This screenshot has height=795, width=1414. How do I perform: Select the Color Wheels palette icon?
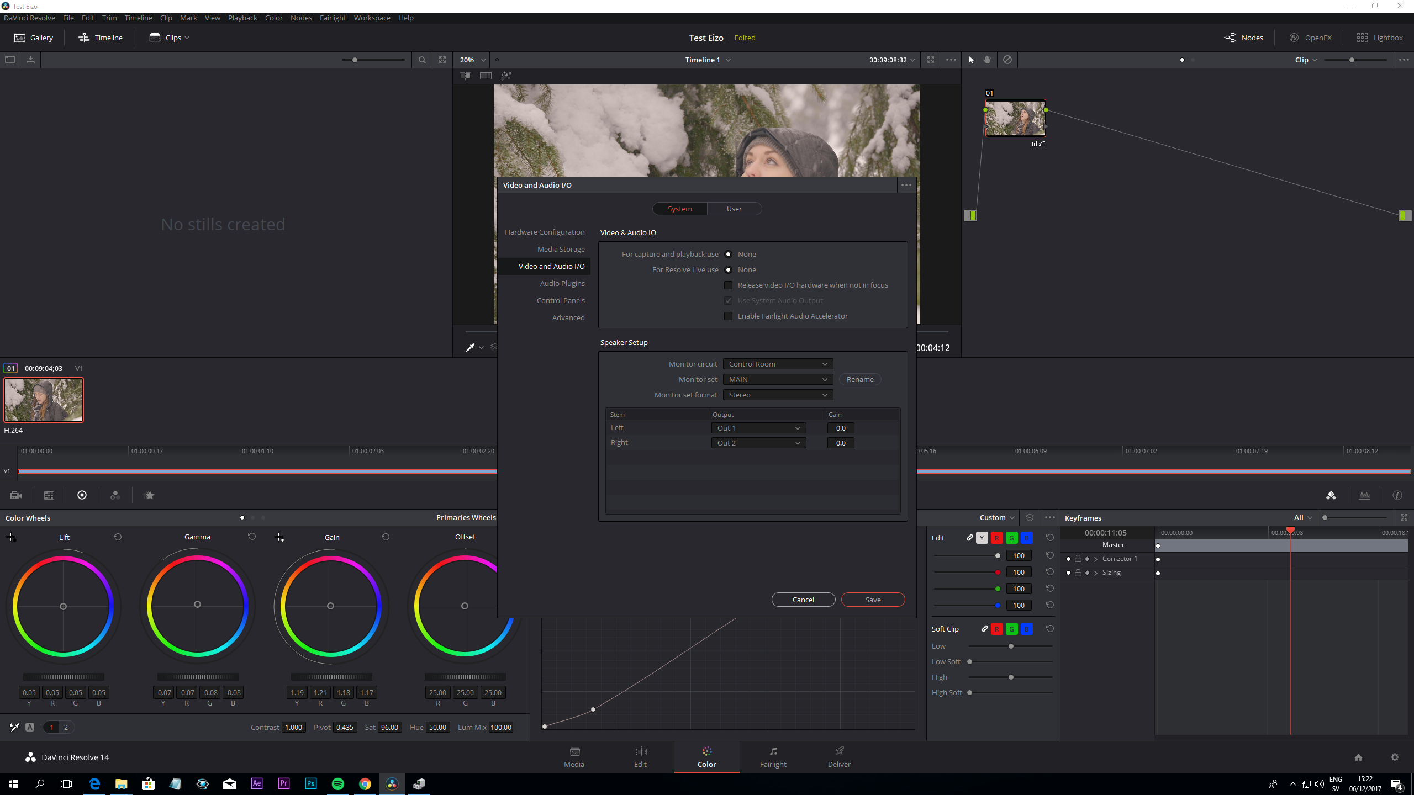click(x=82, y=495)
